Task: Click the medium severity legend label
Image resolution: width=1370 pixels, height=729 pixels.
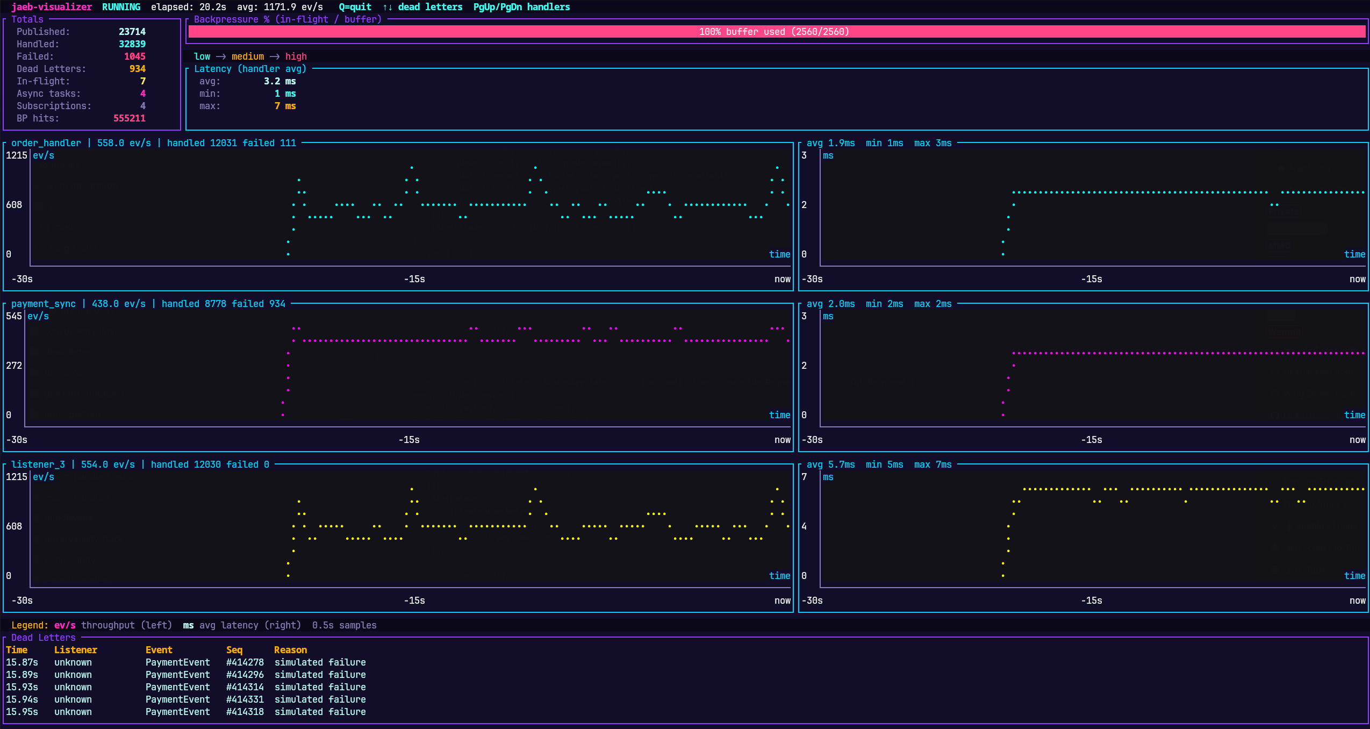Action: (x=248, y=56)
